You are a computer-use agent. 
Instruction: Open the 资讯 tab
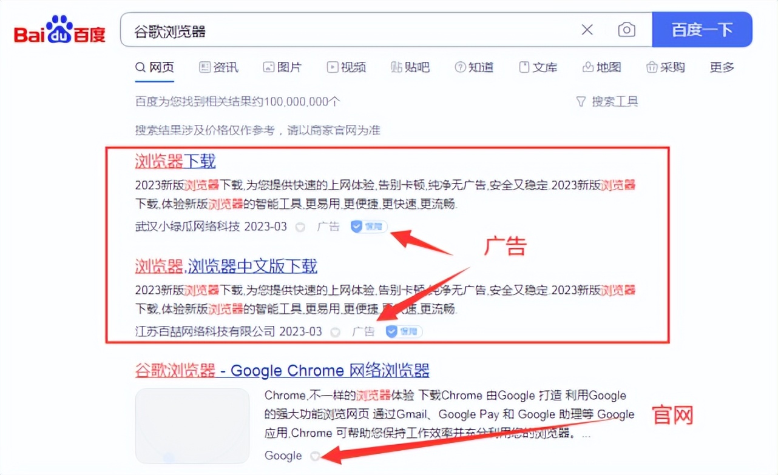pos(218,68)
